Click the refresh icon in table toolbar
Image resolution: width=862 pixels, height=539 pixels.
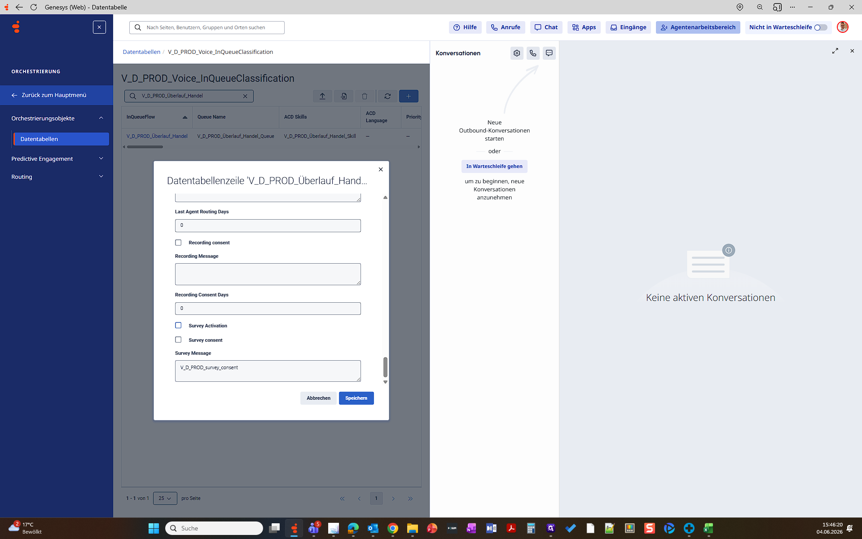(387, 96)
